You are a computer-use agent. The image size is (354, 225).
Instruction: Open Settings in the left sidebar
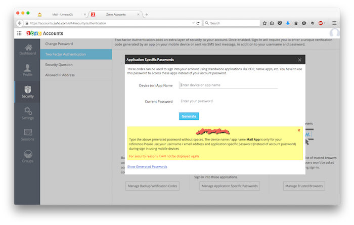[27, 114]
